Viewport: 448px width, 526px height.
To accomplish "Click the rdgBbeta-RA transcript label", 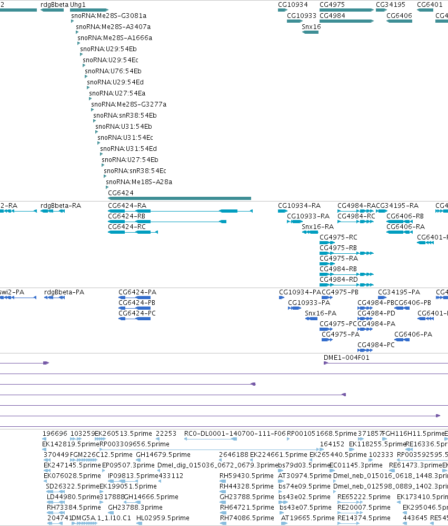I will click(61, 206).
